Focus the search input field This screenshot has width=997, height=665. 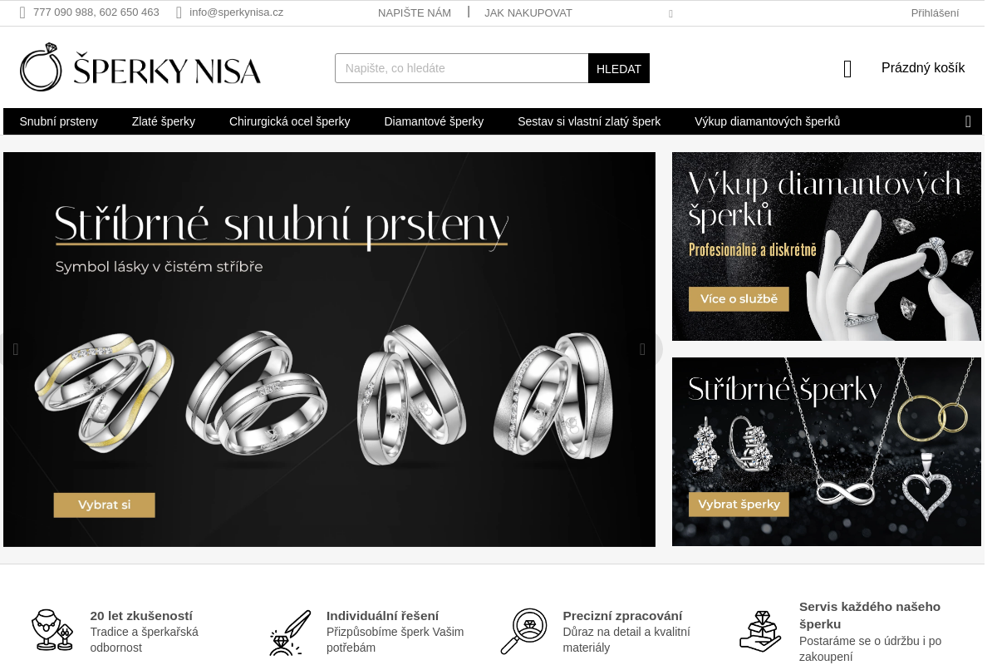[462, 68]
